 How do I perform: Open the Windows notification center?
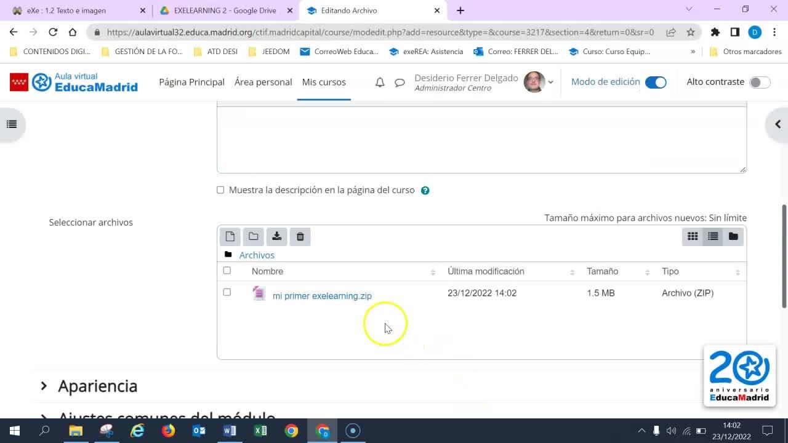coord(768,431)
